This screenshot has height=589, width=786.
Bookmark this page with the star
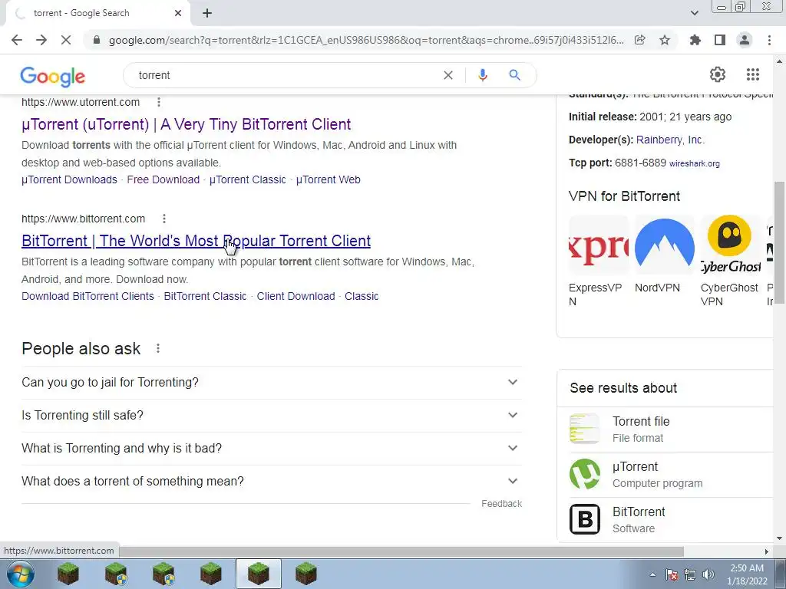tap(665, 40)
